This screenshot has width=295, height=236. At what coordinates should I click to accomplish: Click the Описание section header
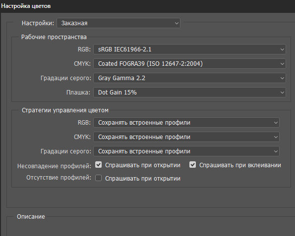pyautogui.click(x=31, y=217)
